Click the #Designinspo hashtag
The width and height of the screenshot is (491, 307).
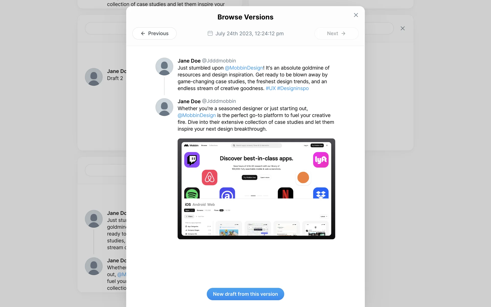(293, 88)
